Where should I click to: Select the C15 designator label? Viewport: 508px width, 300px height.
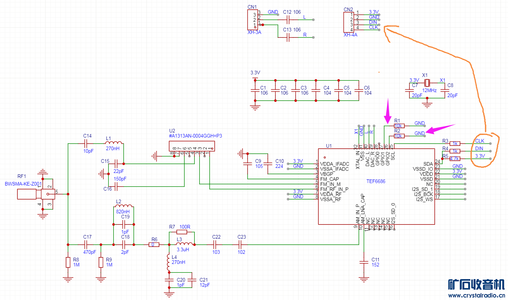click(105, 161)
